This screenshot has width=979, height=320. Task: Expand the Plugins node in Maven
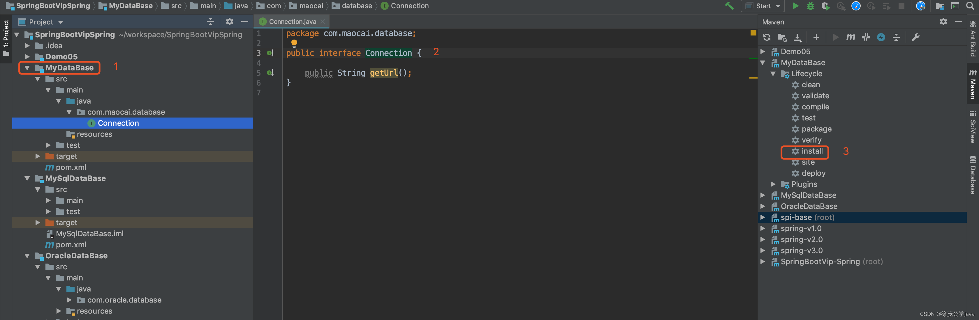[773, 184]
